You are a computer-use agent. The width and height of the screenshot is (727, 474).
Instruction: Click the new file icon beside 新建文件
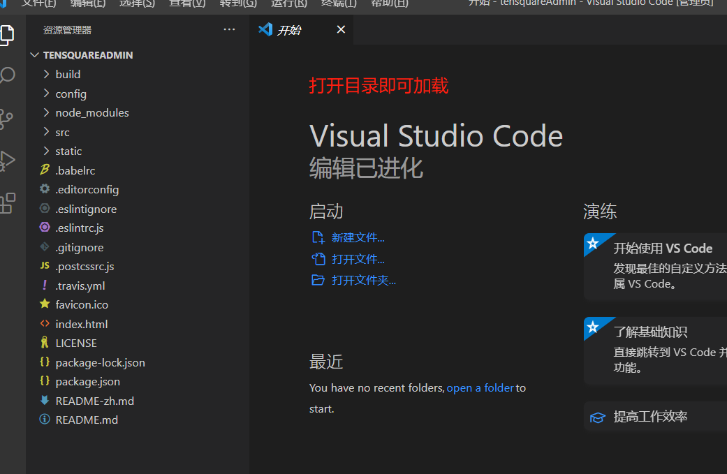coord(318,237)
